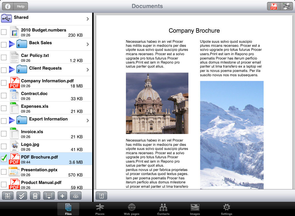Screen dimensions: 295x216
Task: Click the screen-with-down-arrow toolbar icon
Action: (49, 195)
